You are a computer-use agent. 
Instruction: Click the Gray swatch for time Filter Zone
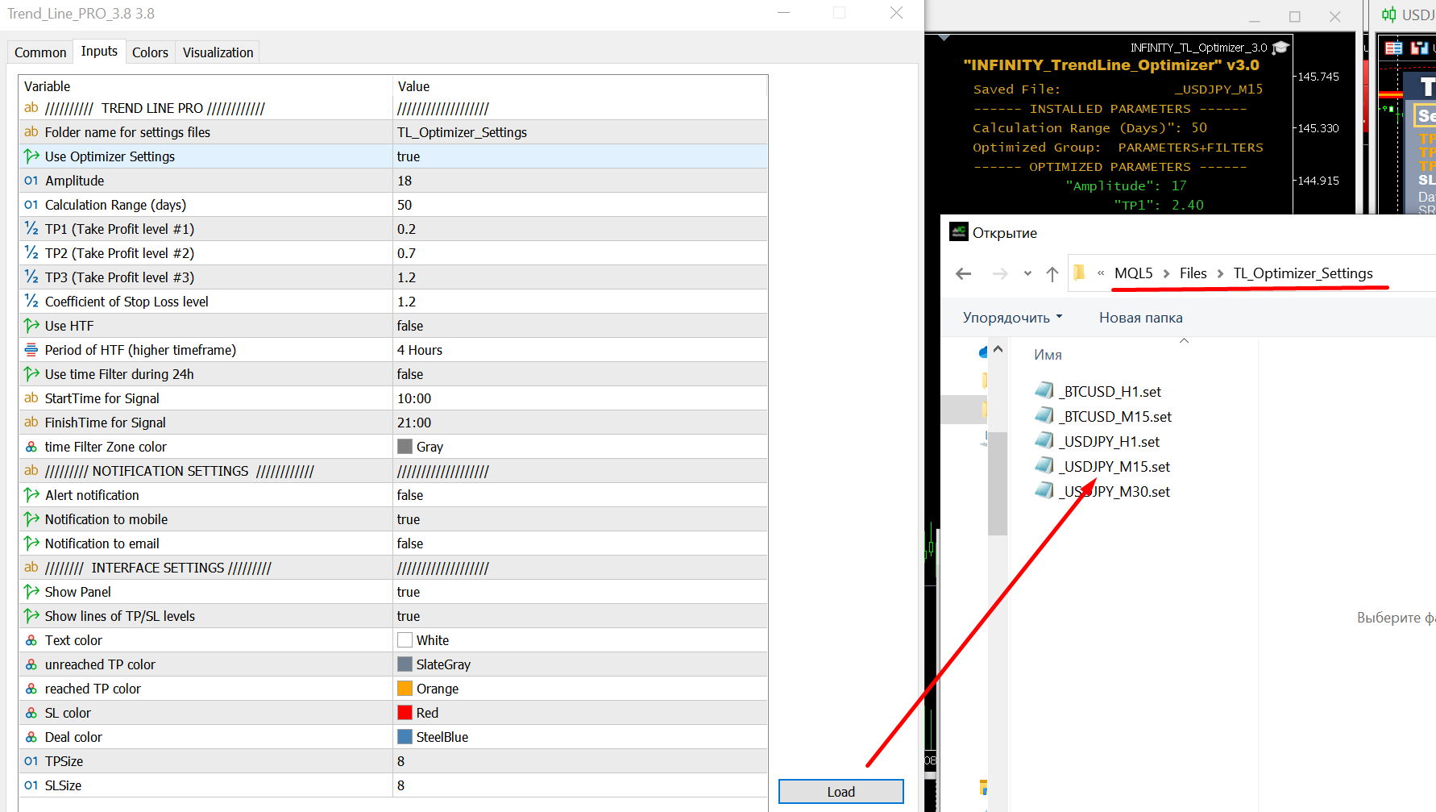(405, 447)
